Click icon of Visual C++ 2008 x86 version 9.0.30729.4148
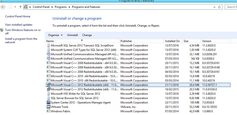Screen dimensions: 237x115 click(x=48, y=67)
